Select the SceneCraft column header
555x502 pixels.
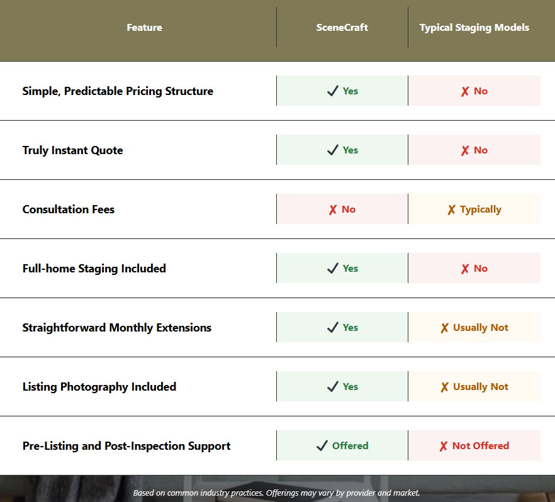point(342,28)
